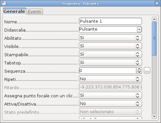Switch to the Eventi tab
This screenshot has width=161, height=123.
(34, 12)
